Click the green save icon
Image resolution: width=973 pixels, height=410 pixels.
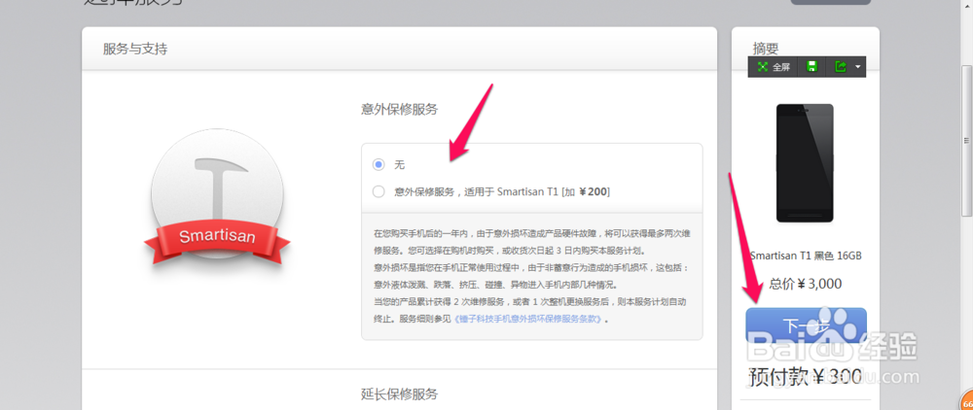811,67
